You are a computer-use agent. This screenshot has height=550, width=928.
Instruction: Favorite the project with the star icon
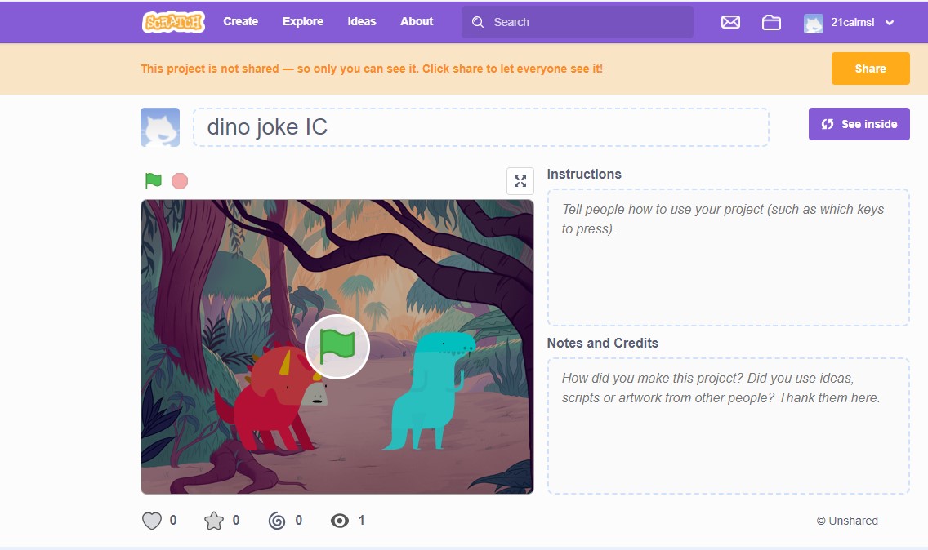coord(214,521)
